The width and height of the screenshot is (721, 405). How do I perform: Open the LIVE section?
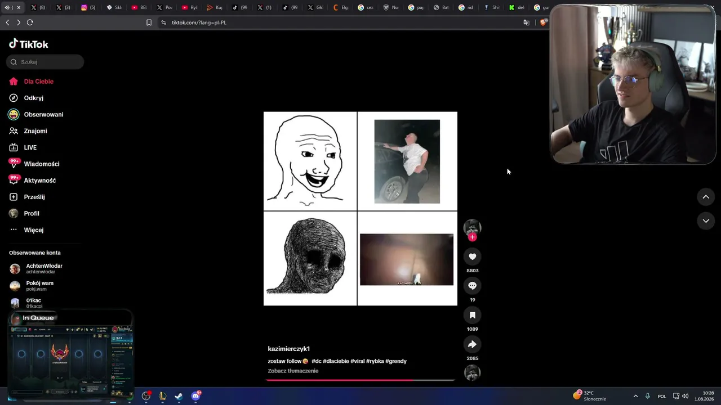click(x=23, y=147)
